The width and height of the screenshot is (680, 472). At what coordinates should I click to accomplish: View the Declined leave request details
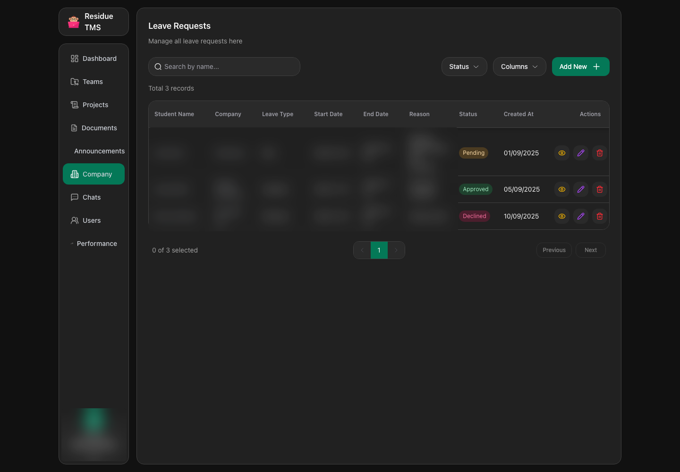562,216
